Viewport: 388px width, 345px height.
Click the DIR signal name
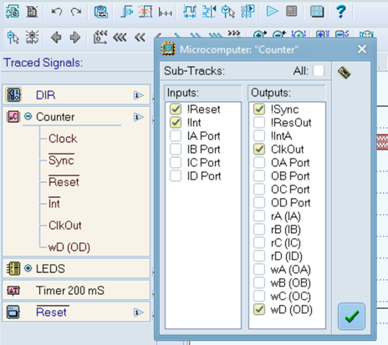46,95
